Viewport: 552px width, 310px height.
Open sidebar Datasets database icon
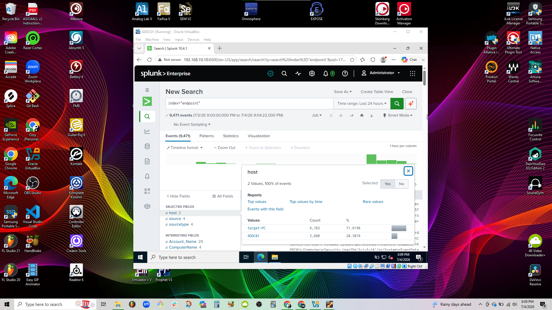pos(147,146)
